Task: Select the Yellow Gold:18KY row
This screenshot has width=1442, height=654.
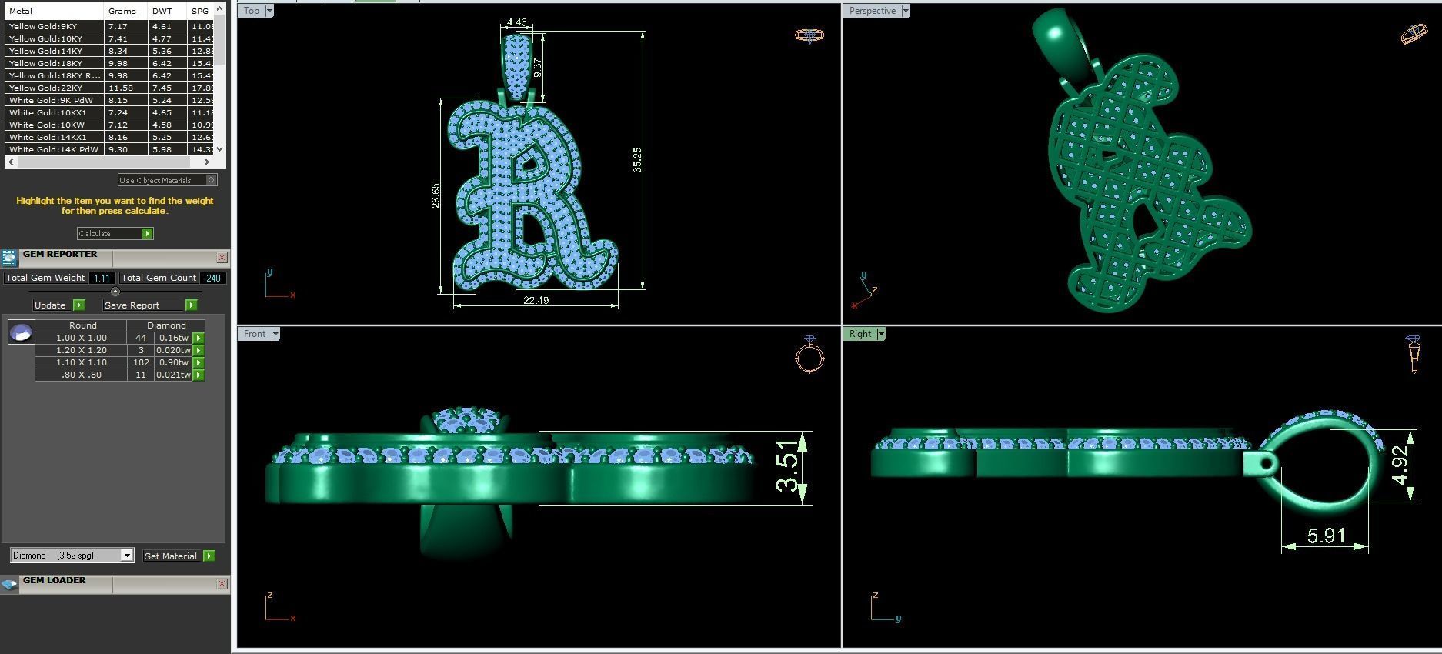Action: click(x=109, y=63)
